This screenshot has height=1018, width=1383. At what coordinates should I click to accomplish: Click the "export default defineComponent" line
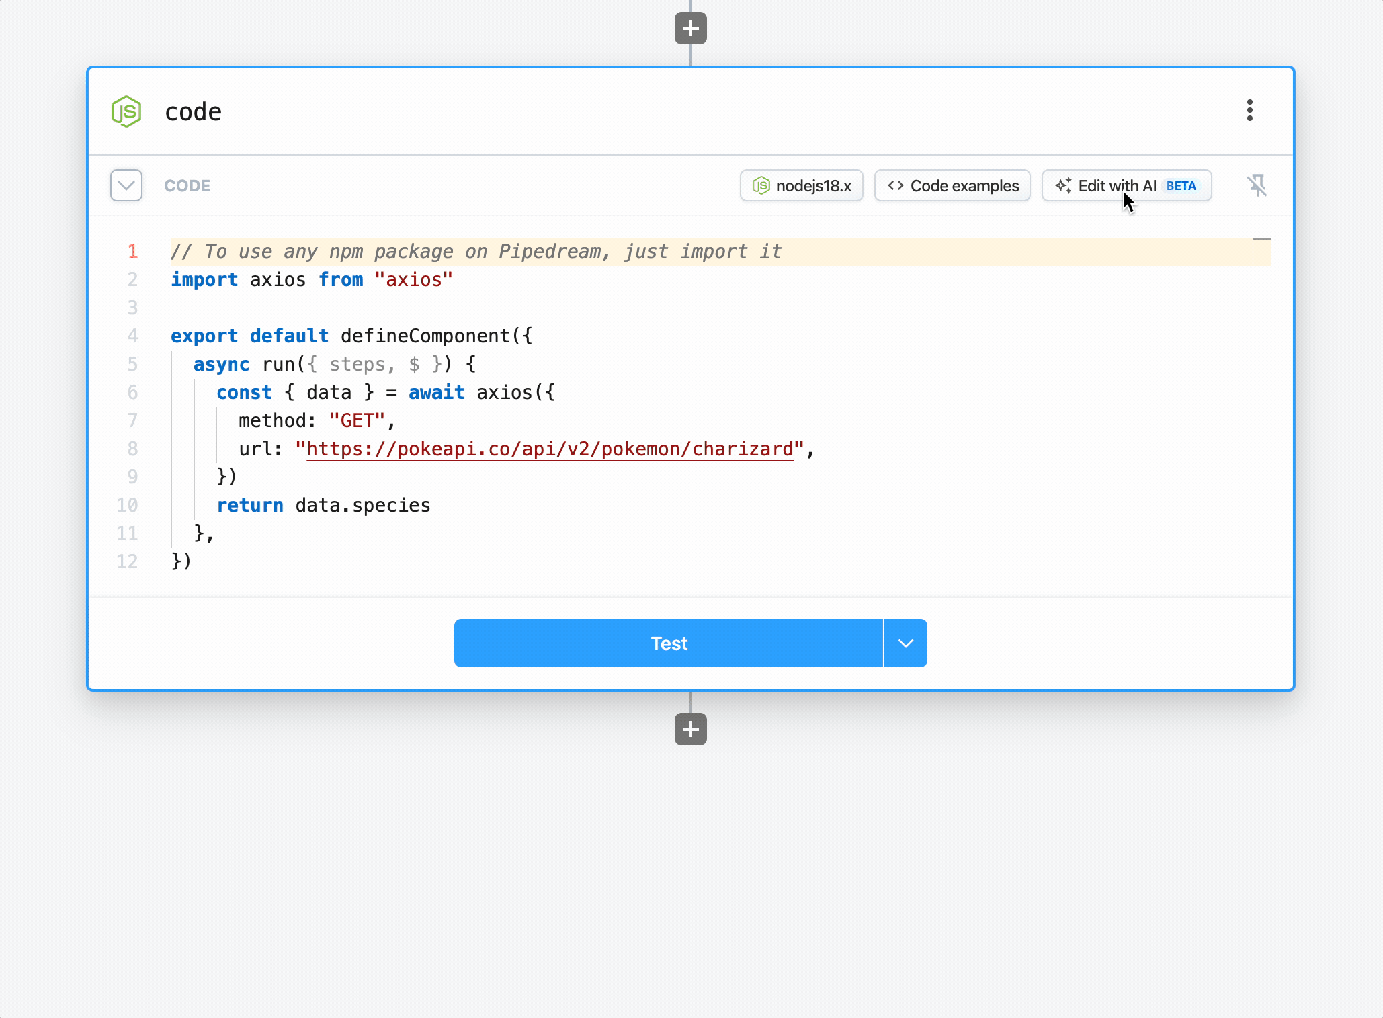[x=351, y=336]
